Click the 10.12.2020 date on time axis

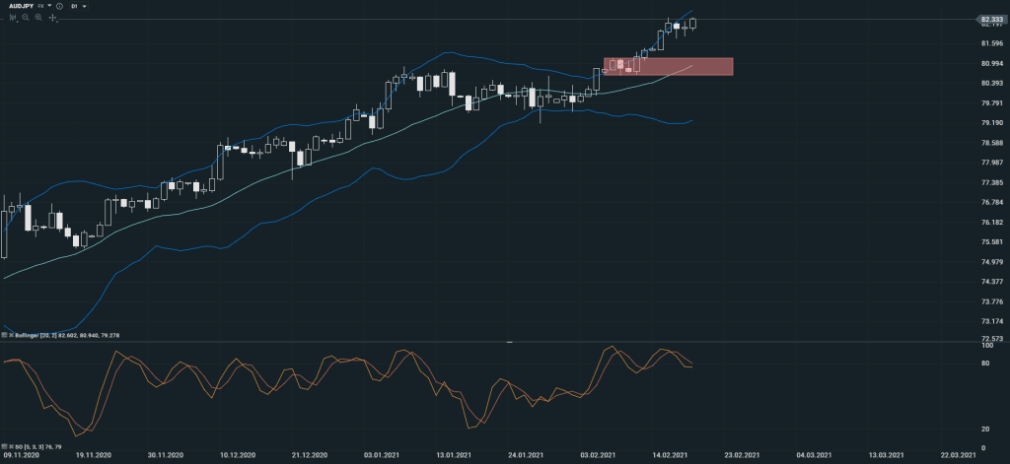pos(237,454)
